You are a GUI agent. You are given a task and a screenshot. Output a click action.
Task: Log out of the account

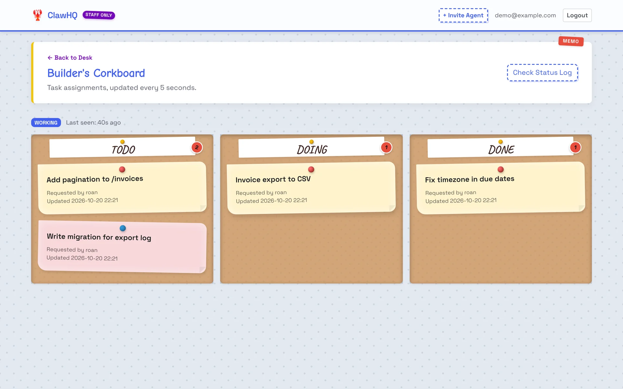577,15
